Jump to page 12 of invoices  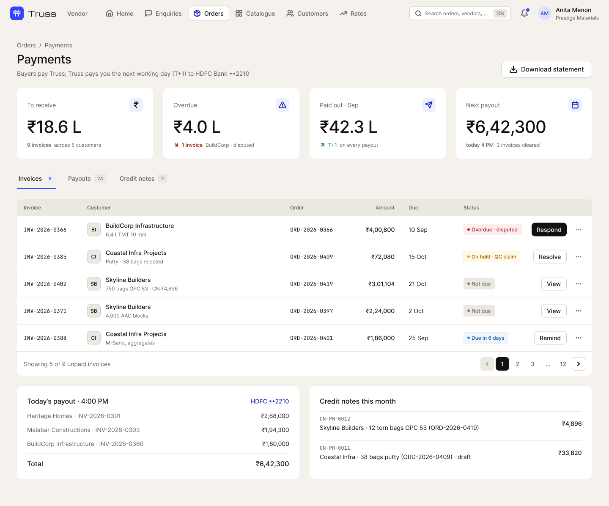tap(563, 364)
